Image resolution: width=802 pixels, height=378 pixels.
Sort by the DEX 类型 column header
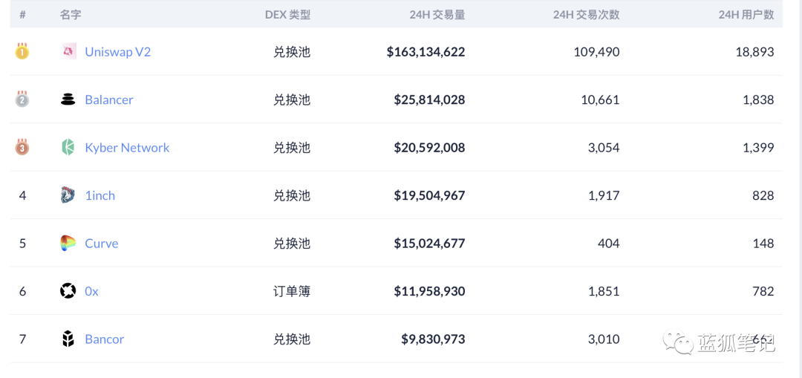click(x=287, y=14)
